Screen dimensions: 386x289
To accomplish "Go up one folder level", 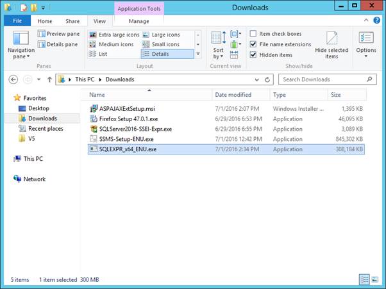I will click(49, 79).
